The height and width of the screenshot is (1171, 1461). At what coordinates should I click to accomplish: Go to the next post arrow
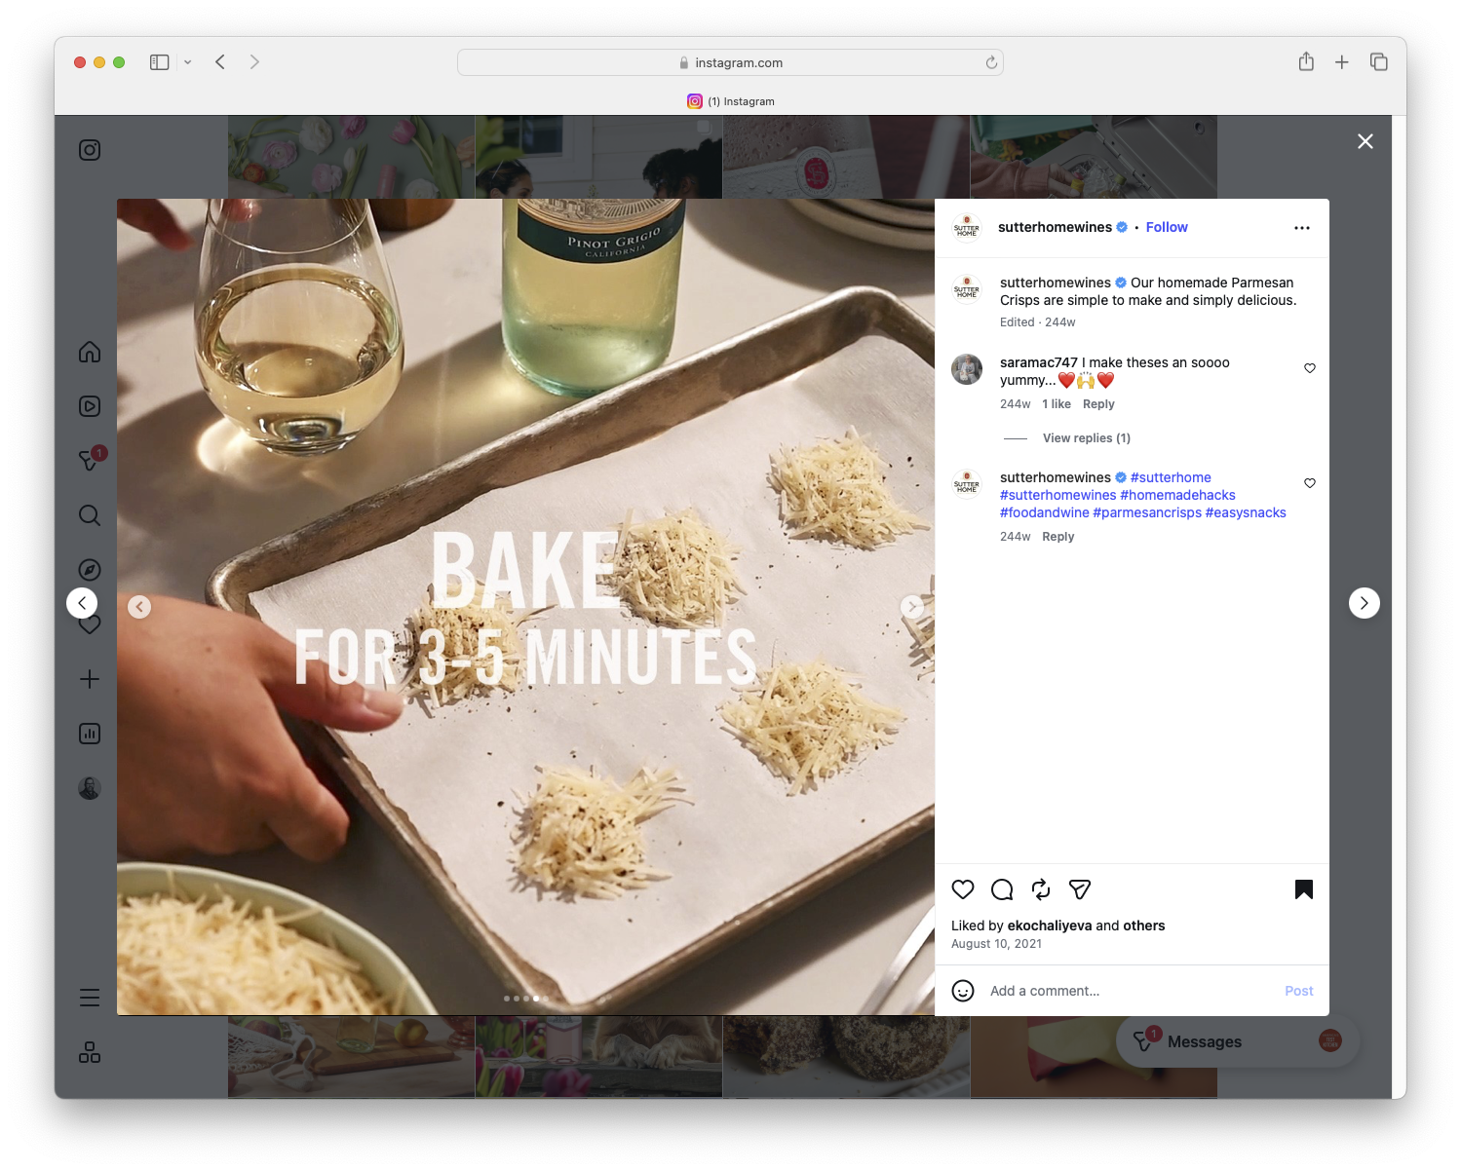coord(1365,603)
